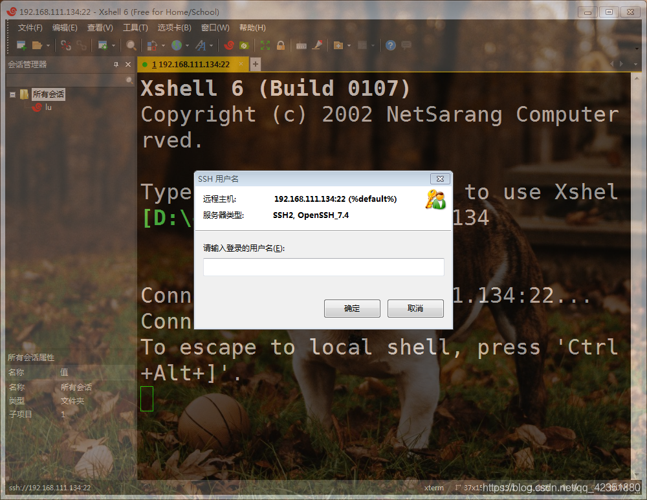This screenshot has height=500, width=647.
Task: Open the 查看(V) menu
Action: tap(100, 28)
